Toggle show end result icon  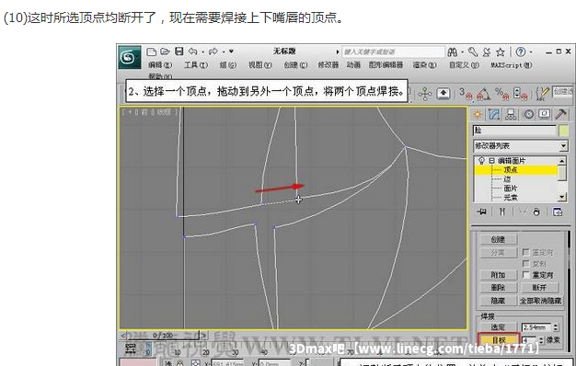click(x=502, y=212)
